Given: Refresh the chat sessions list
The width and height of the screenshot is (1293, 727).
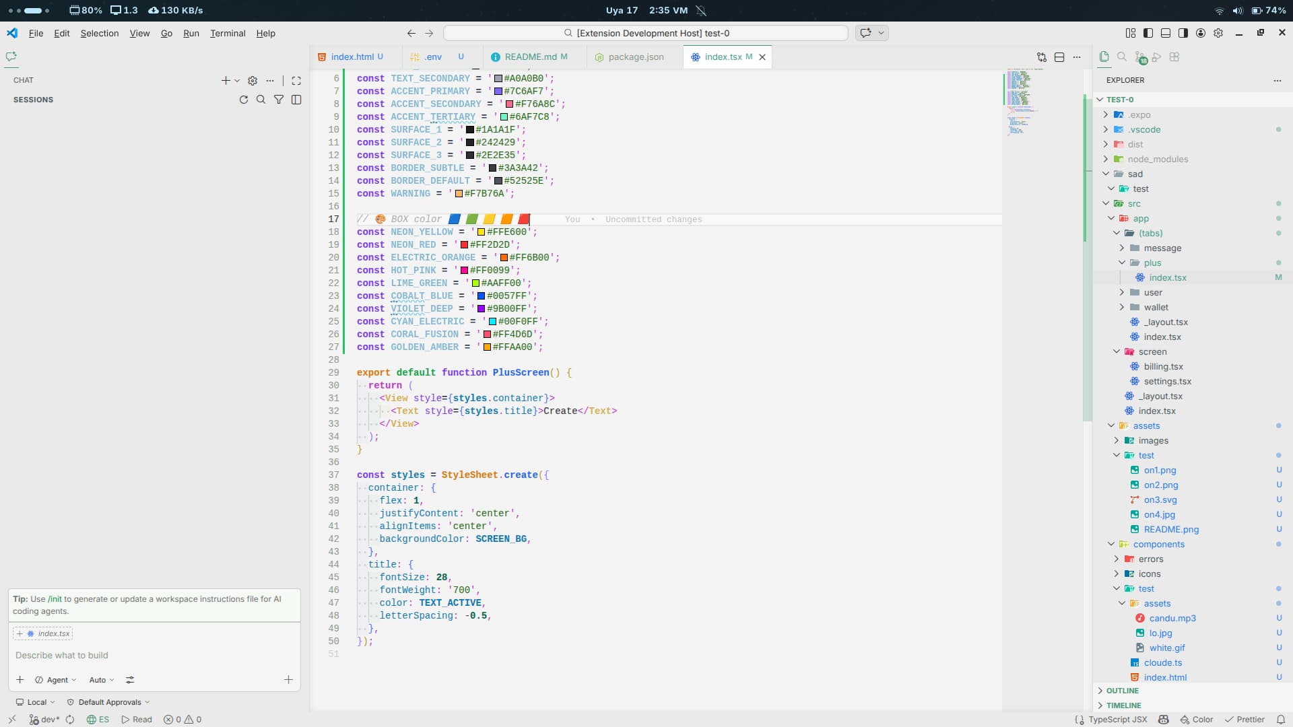Looking at the screenshot, I should coord(243,100).
